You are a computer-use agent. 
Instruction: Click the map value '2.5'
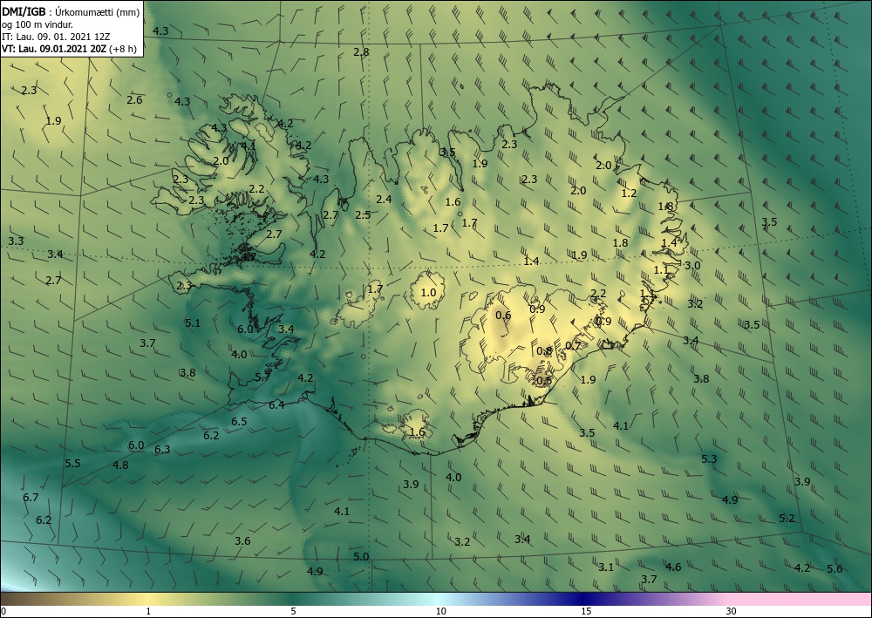[363, 214]
